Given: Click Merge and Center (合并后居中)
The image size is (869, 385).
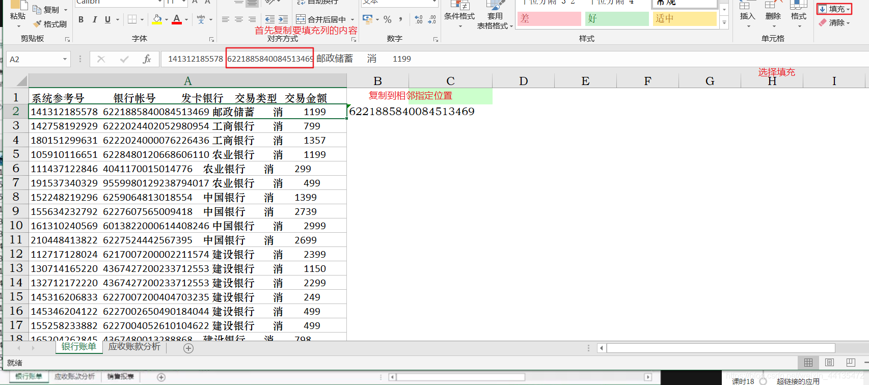Looking at the screenshot, I should click(x=321, y=19).
